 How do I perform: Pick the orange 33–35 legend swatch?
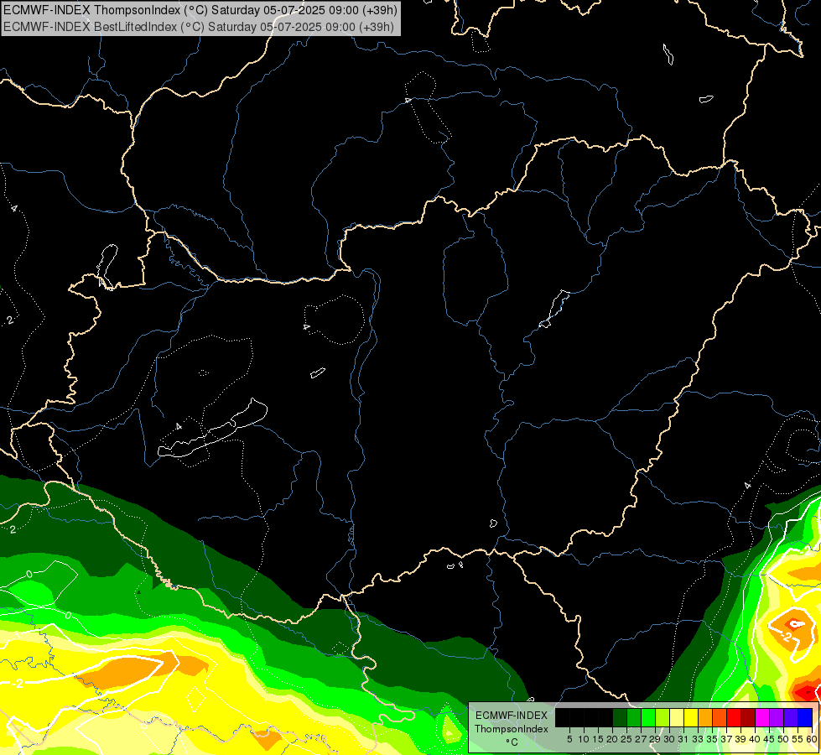tap(705, 718)
